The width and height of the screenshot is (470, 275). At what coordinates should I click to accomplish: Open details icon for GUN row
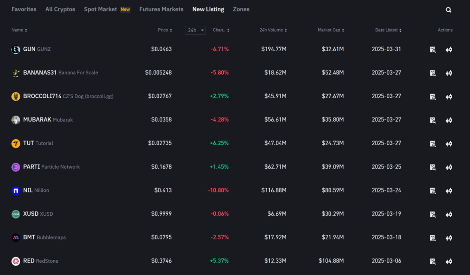(432, 49)
